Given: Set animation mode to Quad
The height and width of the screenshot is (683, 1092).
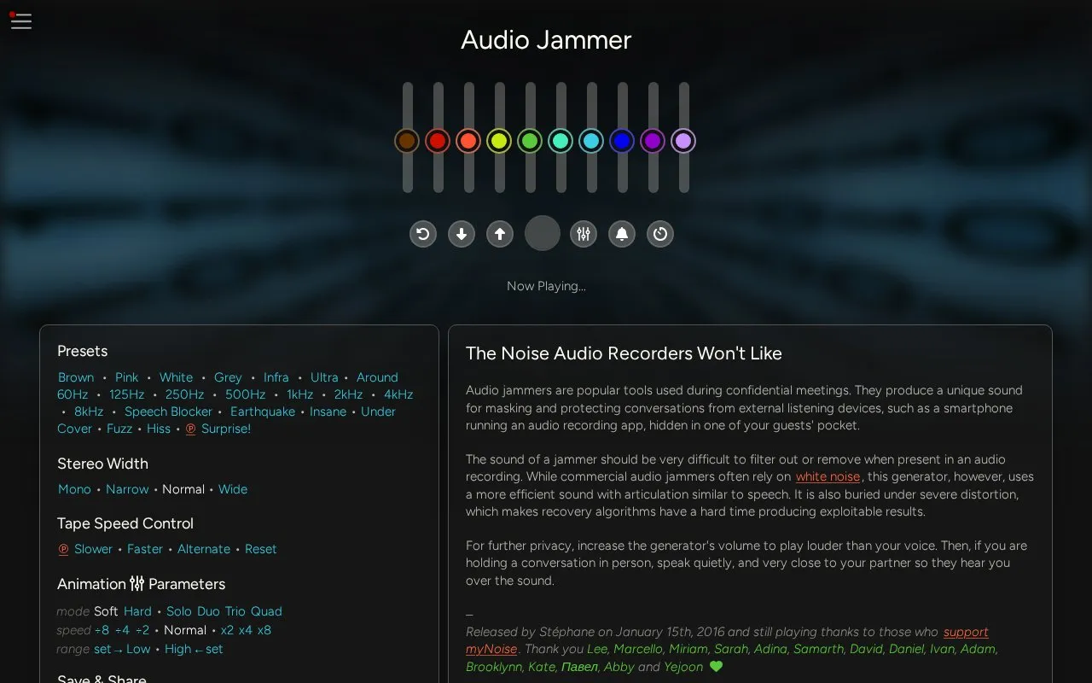Looking at the screenshot, I should [x=266, y=611].
